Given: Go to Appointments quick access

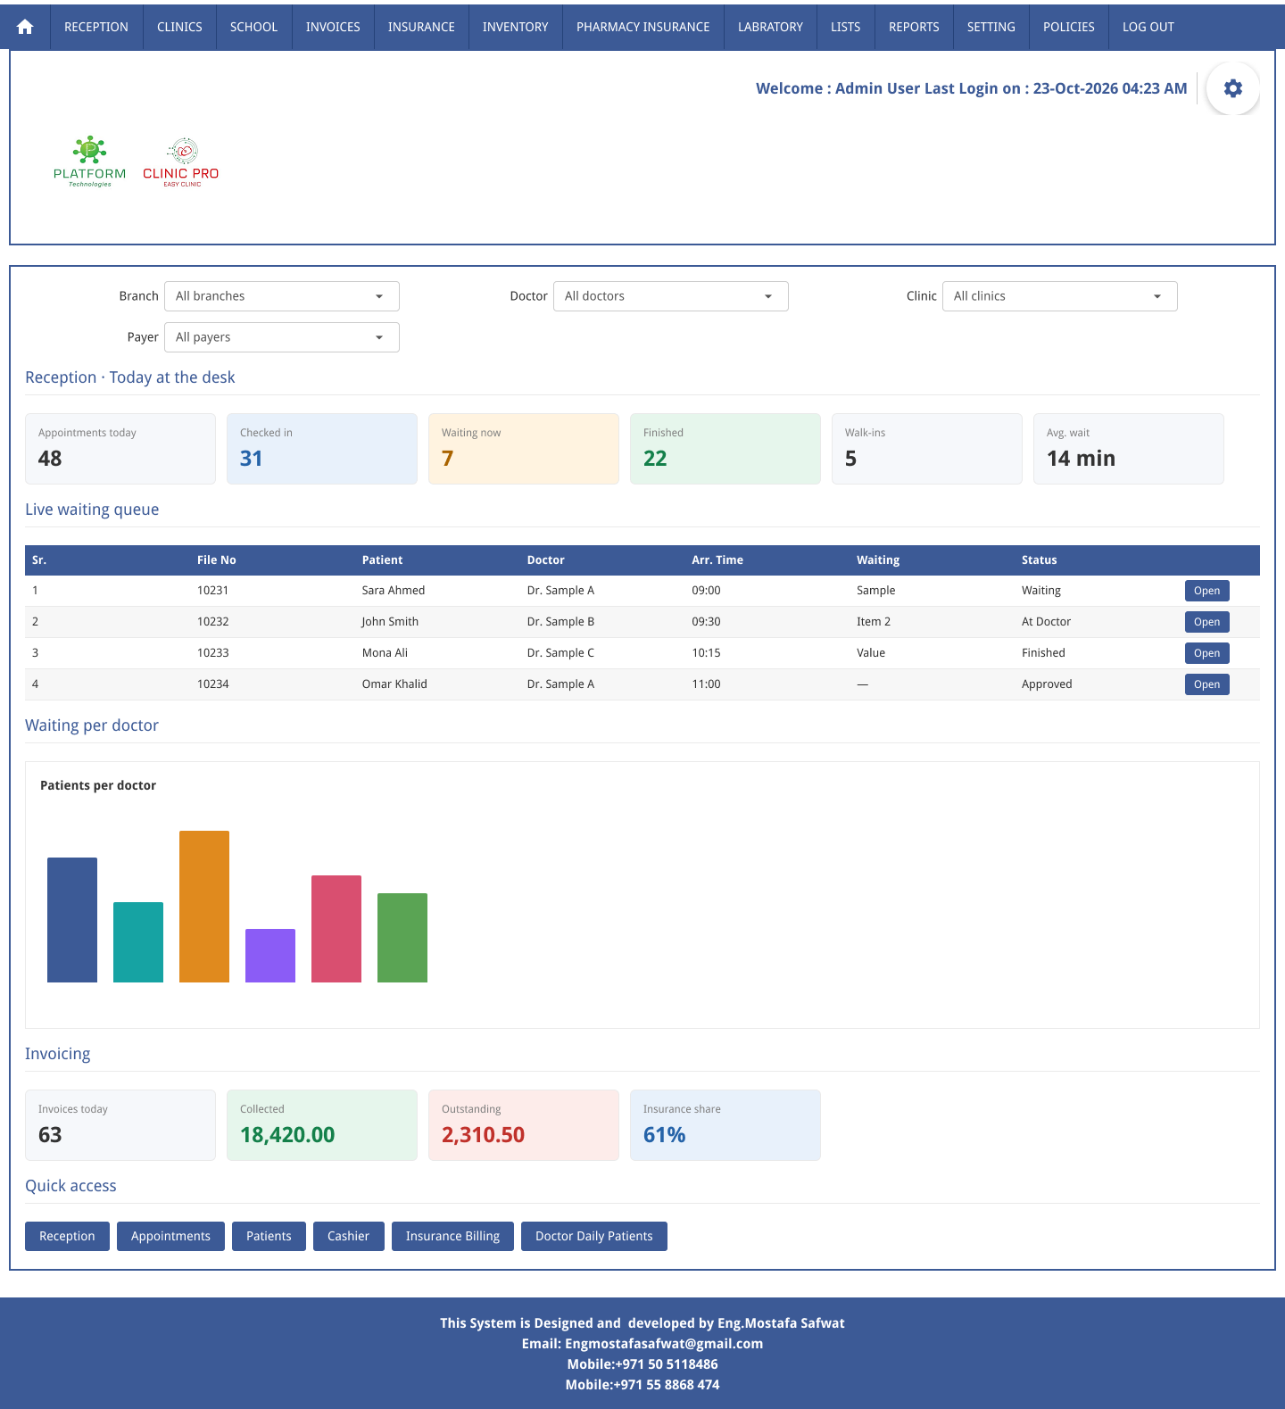Looking at the screenshot, I should click(x=170, y=1236).
